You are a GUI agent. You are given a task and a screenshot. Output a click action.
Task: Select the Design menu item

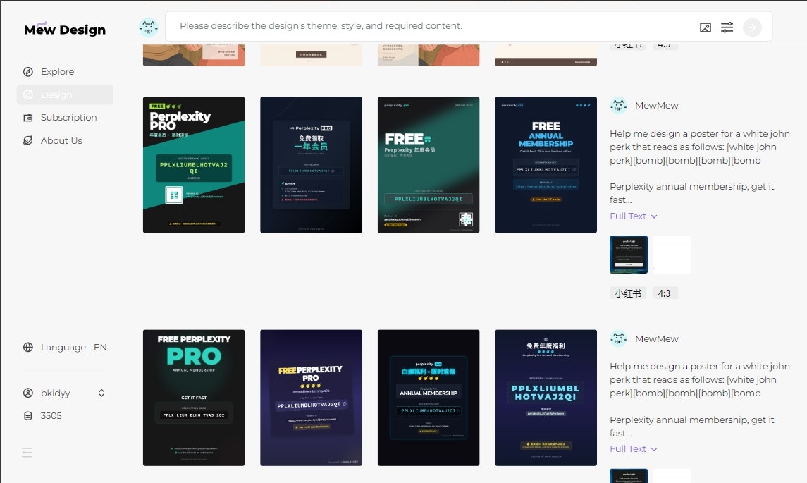click(65, 94)
